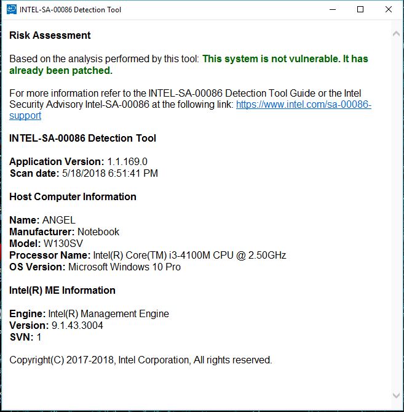Open the intel.com sa-00086-support link
The height and width of the screenshot is (412, 404).
(304, 105)
